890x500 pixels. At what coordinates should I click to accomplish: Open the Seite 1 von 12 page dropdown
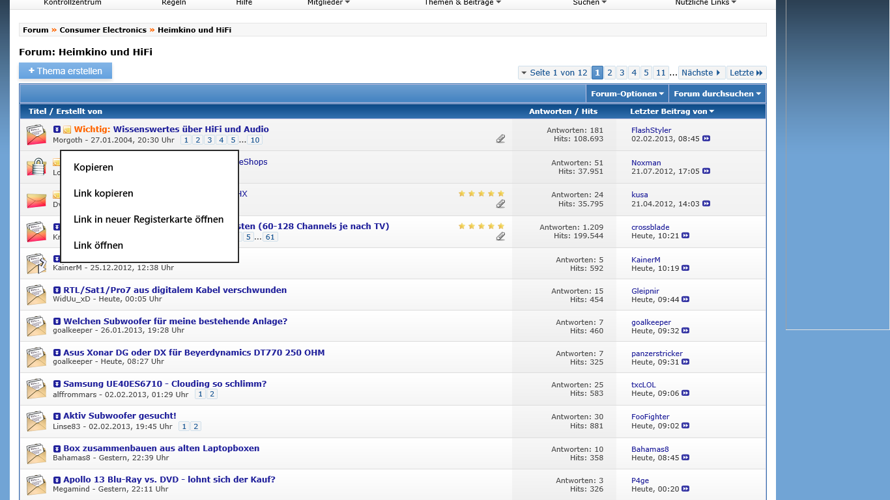pyautogui.click(x=554, y=73)
